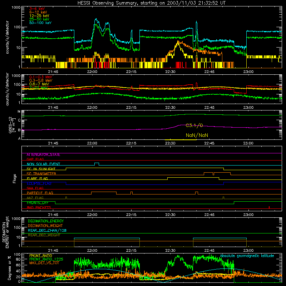Viewport: 286px width, 286px height.
Task: Pick the cyan 50-100 keV legend label
Action: [x=40, y=23]
